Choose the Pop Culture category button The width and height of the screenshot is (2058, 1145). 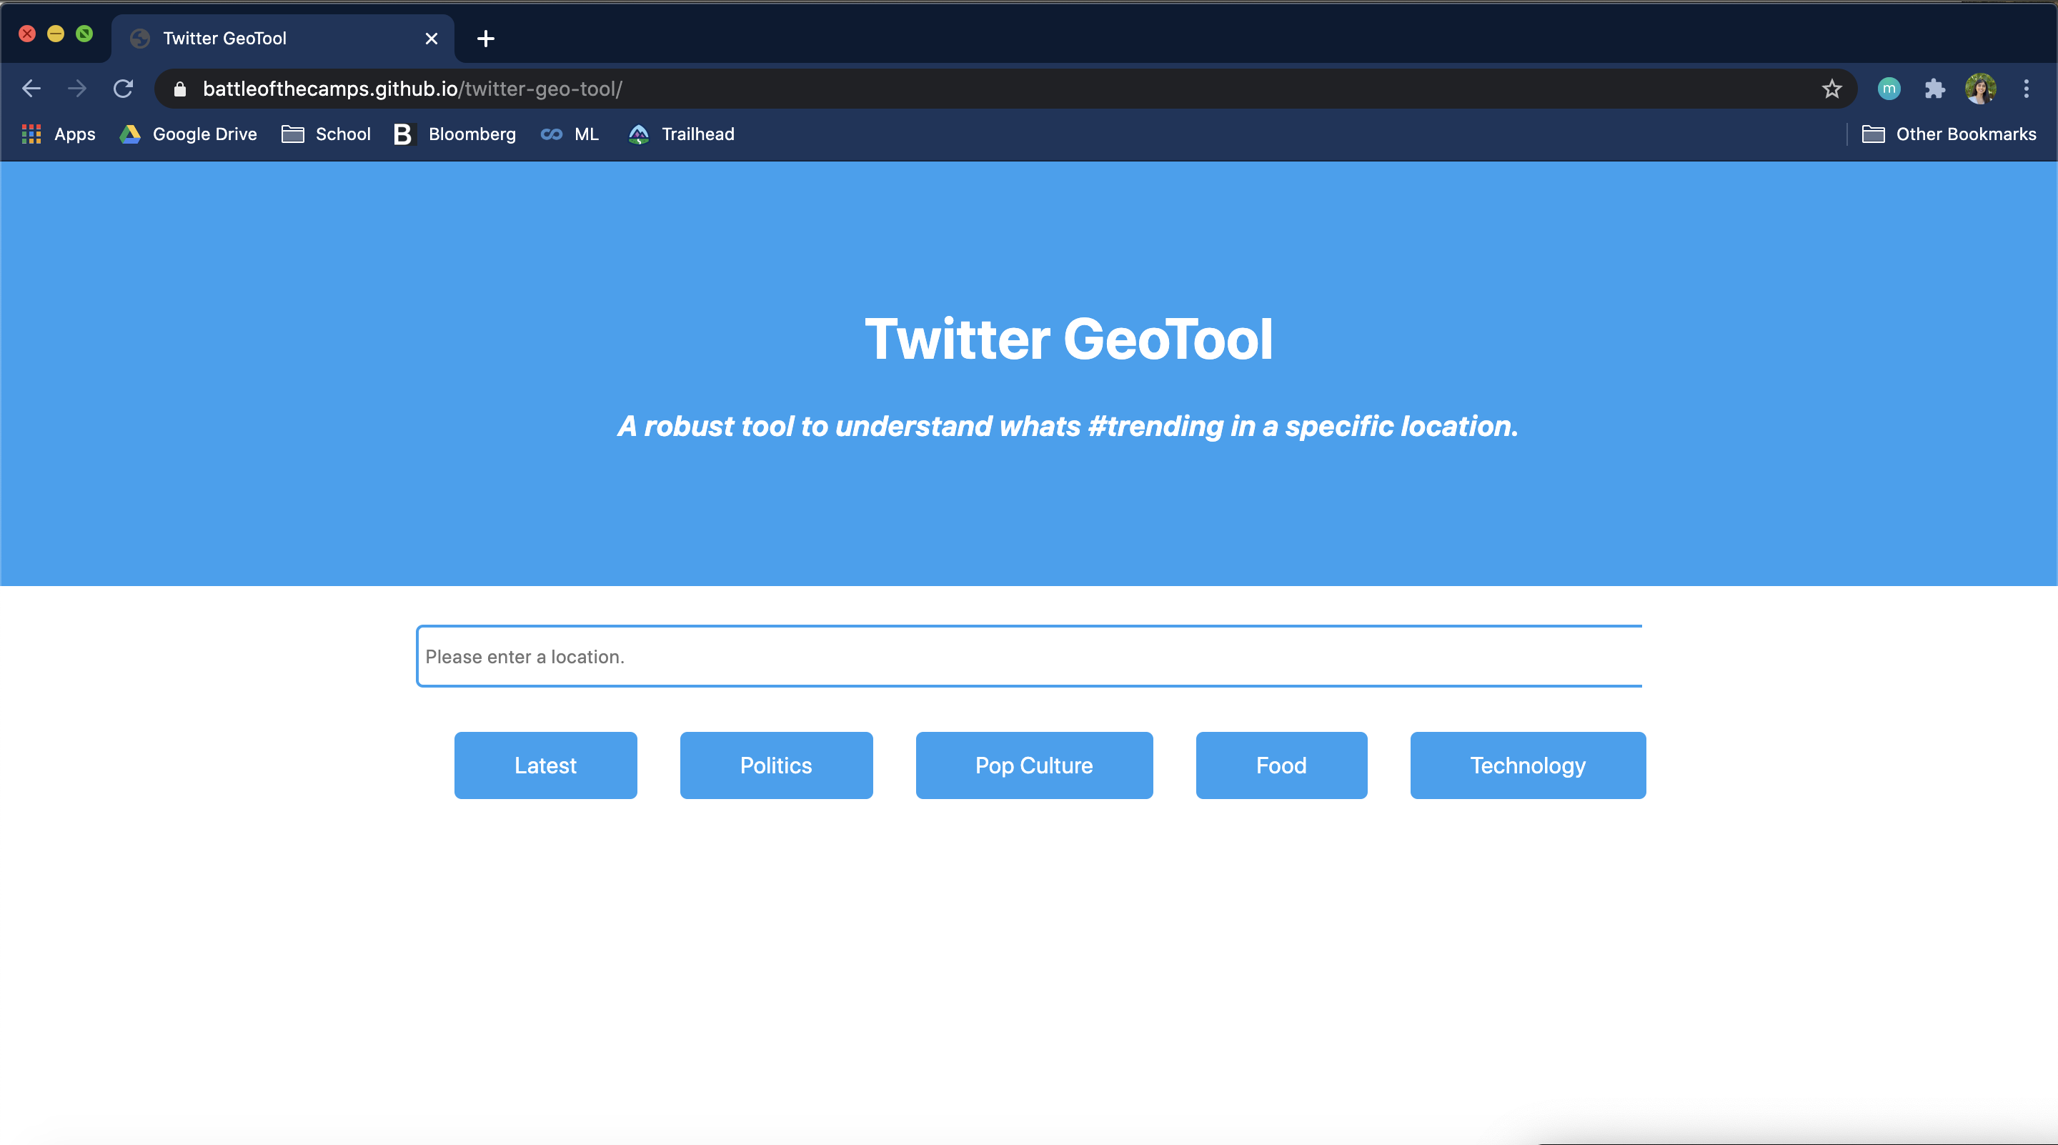[1034, 765]
